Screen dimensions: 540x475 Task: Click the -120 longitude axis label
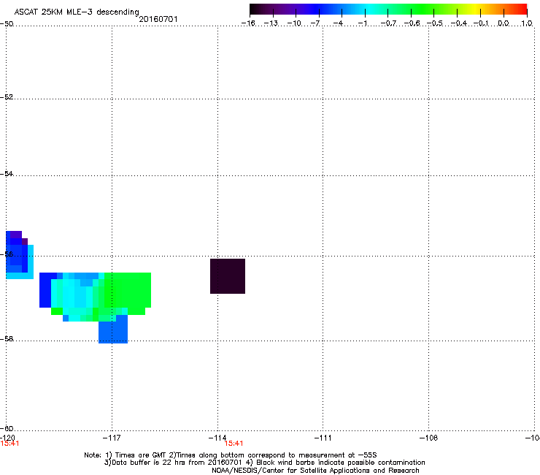point(7,438)
